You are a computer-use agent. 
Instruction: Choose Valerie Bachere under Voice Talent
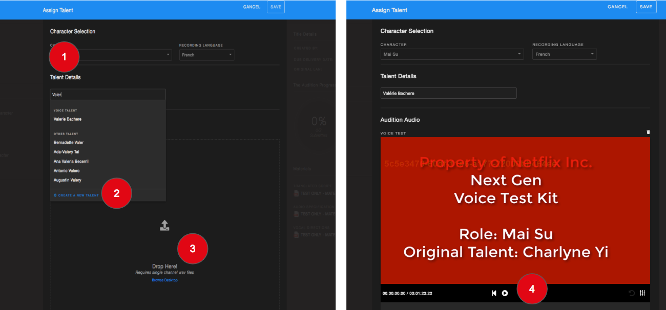coord(68,119)
